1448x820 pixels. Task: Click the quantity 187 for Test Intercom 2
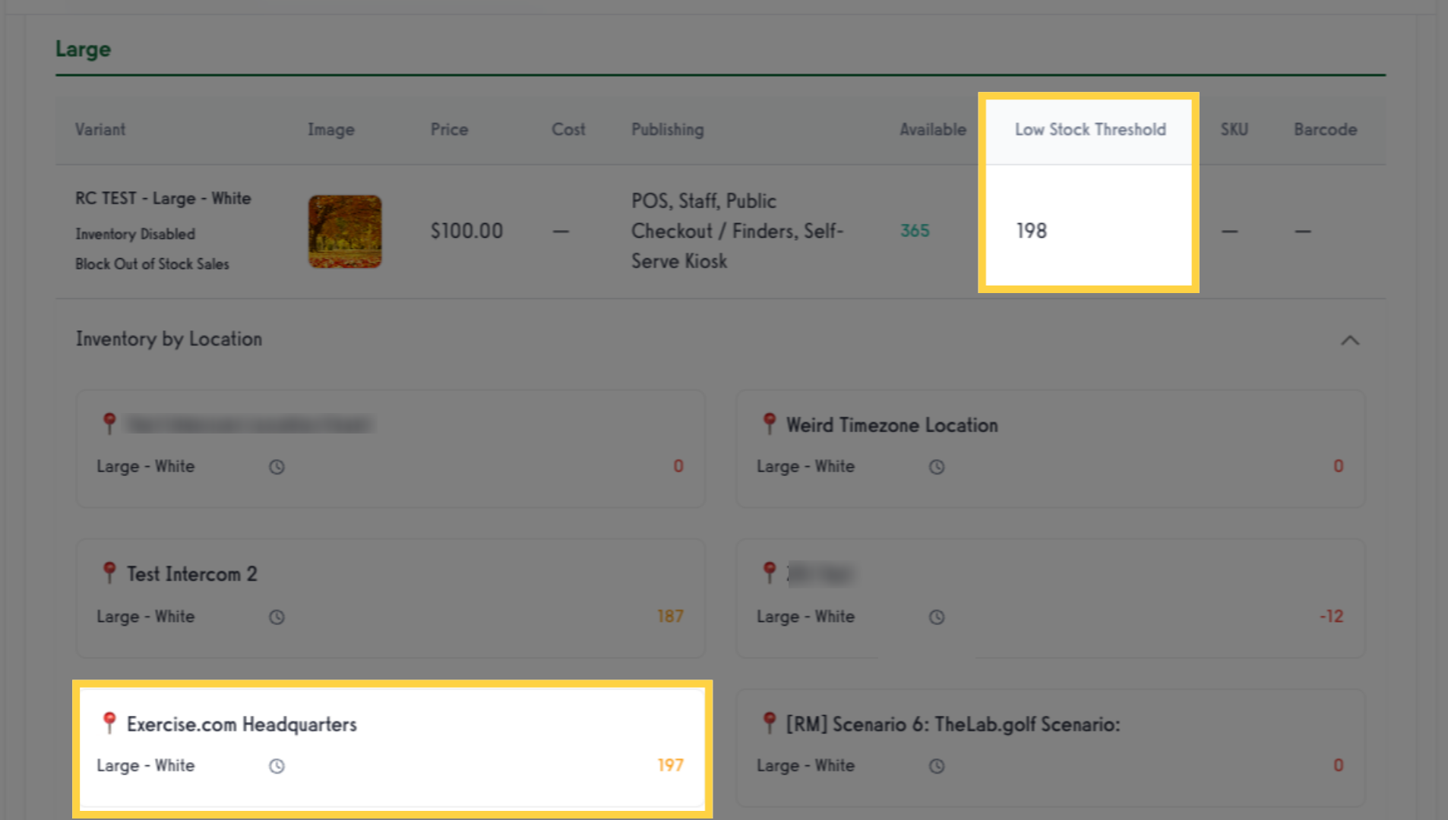(670, 617)
